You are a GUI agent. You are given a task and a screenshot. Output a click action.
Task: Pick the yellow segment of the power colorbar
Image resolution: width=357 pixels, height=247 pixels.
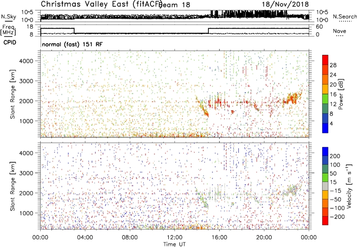click(325, 89)
